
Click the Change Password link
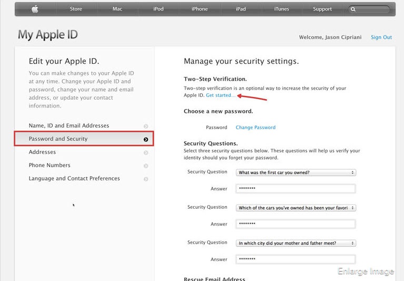[x=255, y=128]
